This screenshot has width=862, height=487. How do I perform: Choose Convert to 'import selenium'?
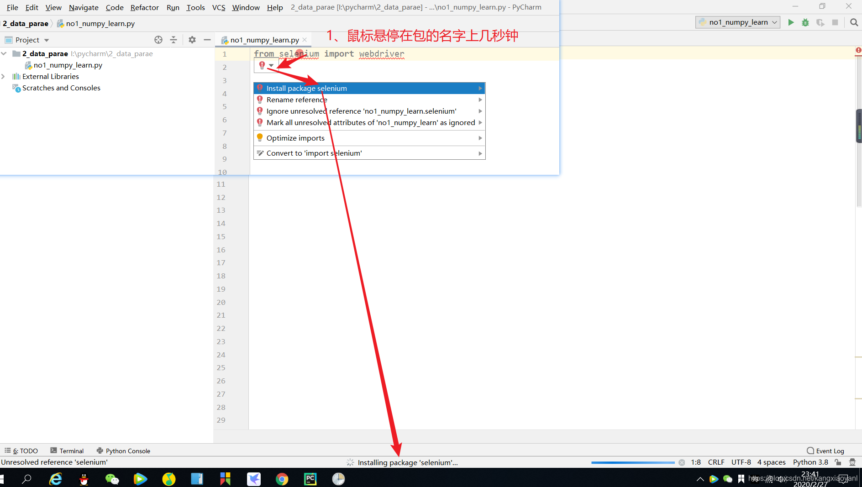click(369, 153)
